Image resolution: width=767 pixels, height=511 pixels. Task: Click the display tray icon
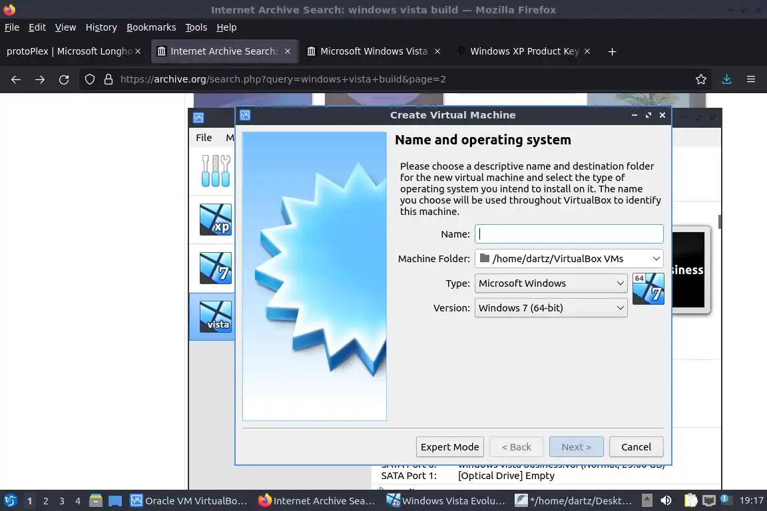(x=709, y=500)
